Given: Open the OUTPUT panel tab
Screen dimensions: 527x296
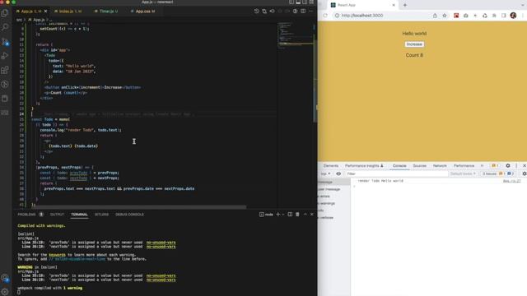Looking at the screenshot, I should click(57, 214).
